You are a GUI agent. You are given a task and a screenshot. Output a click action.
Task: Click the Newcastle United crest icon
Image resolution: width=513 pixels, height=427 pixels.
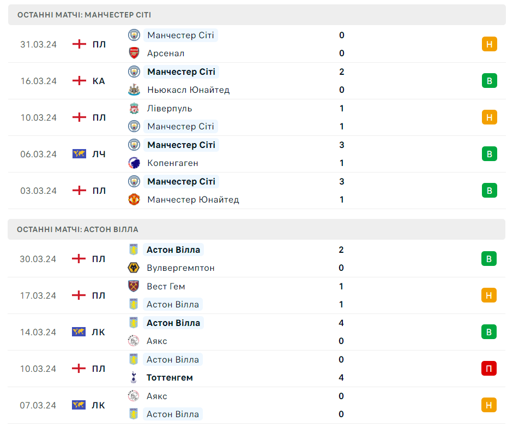tap(134, 90)
